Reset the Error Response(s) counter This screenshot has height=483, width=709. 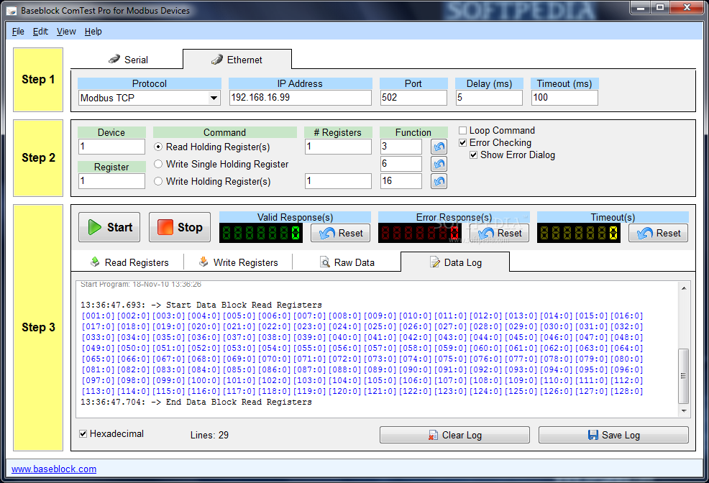click(x=500, y=233)
